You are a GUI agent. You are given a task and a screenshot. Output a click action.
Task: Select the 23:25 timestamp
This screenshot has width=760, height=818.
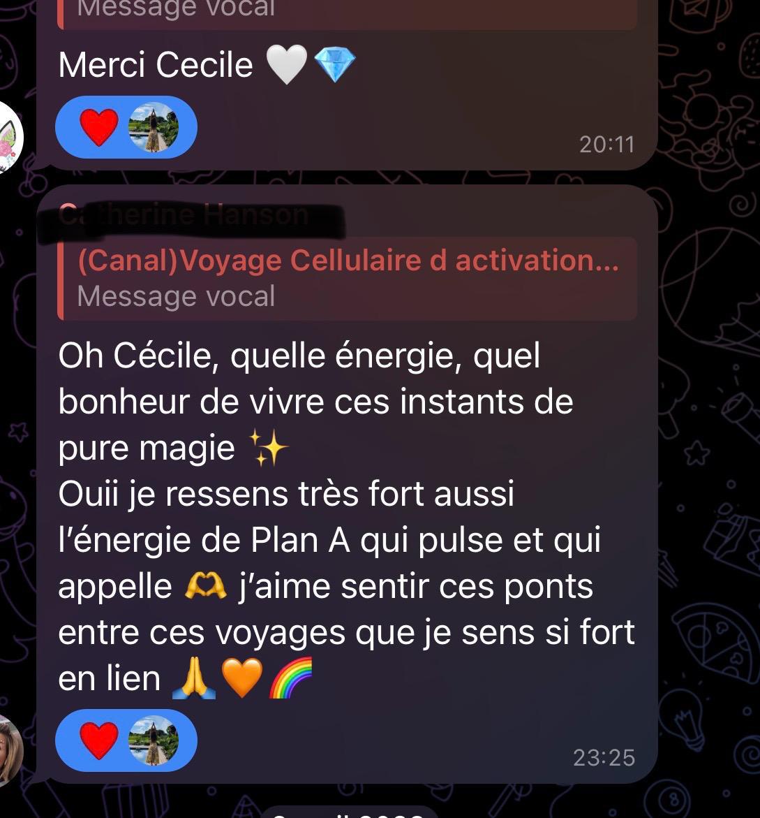click(604, 758)
